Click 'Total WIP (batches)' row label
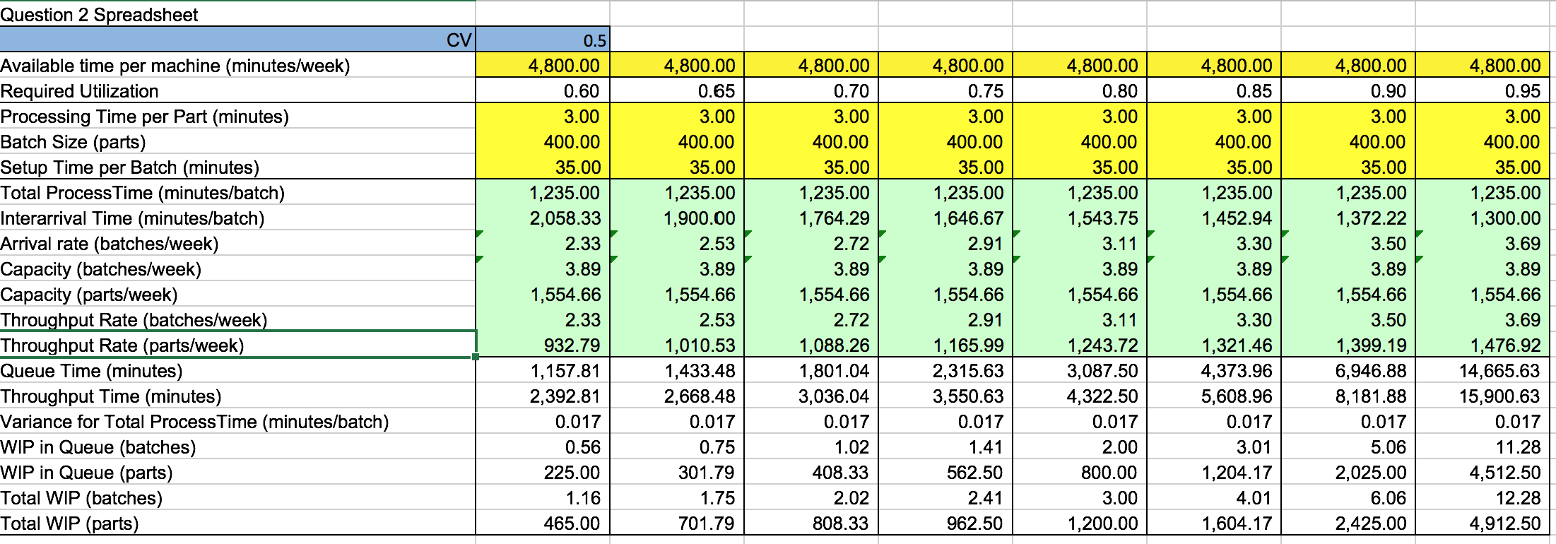Screen dimensions: 1556x544 point(237,497)
